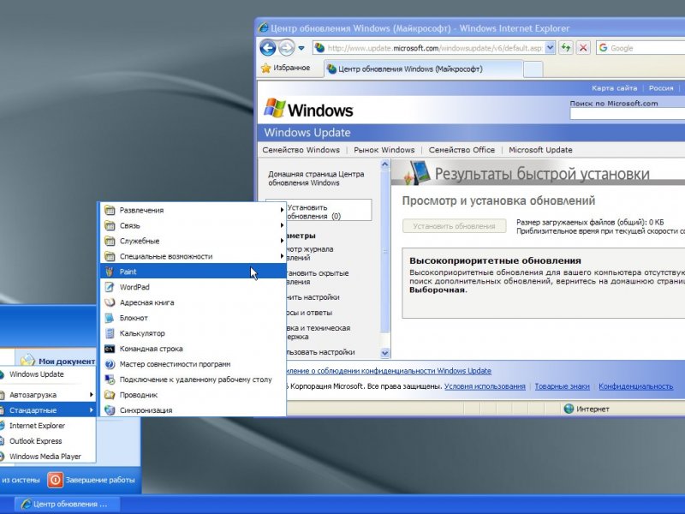Screen dimensions: 685x514
Task: Click the Internet zone globe icon in status bar
Action: (x=569, y=409)
